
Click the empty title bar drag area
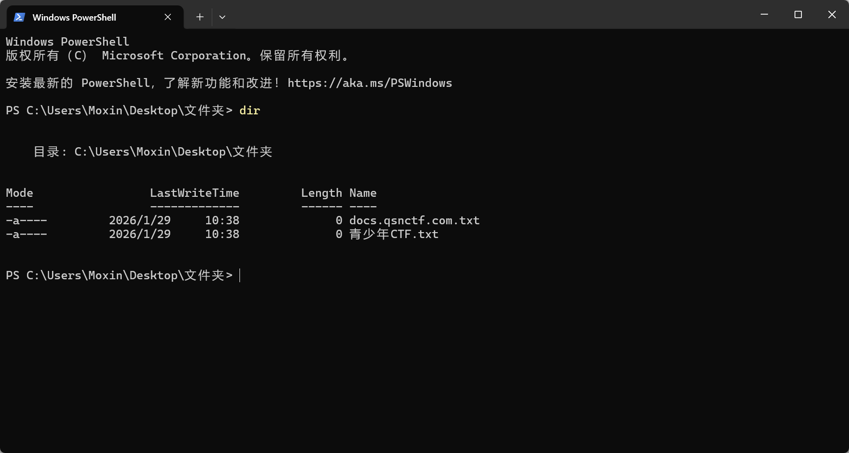pos(491,15)
